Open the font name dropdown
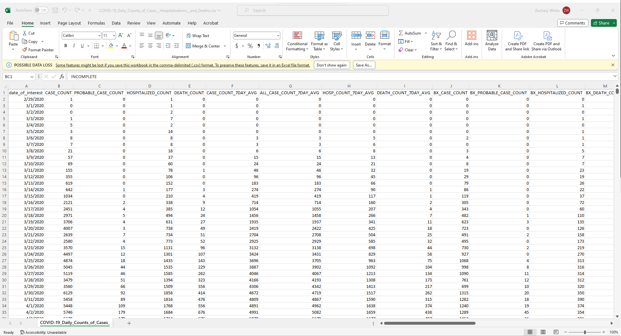The image size is (621, 336). [x=99, y=36]
